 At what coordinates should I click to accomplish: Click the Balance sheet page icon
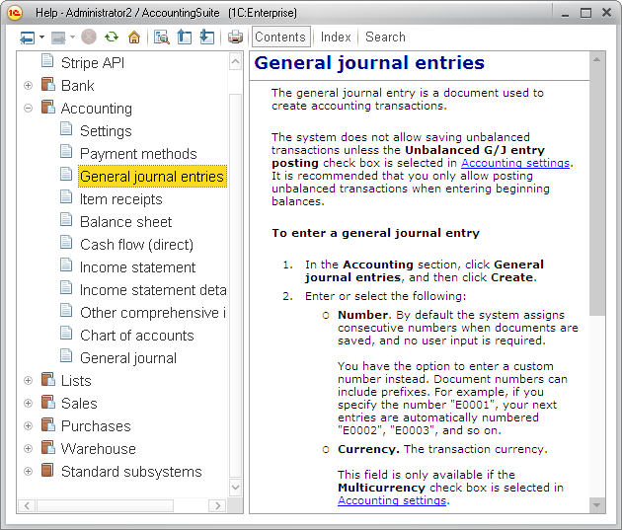[x=66, y=220]
